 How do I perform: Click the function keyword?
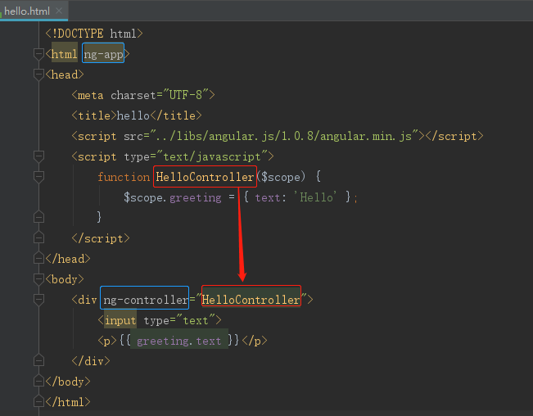point(124,177)
